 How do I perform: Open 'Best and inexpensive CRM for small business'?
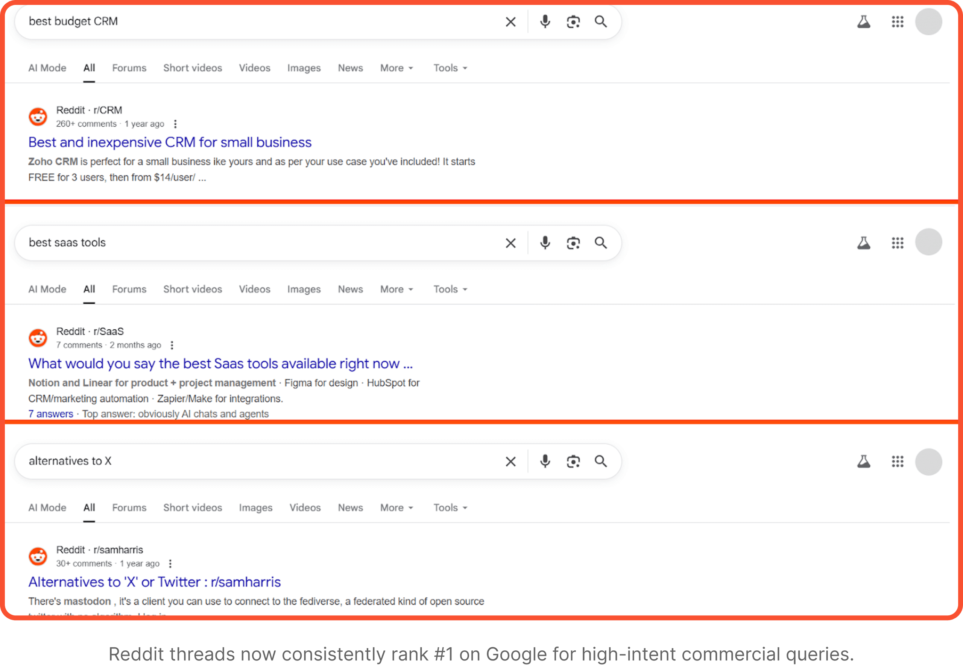pos(170,142)
